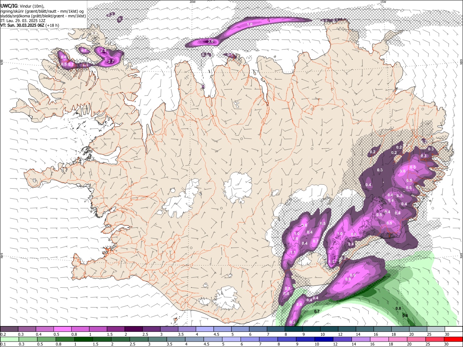Click the 0.4 number under upper legend
This screenshot has height=347, width=463.
[x=39, y=334]
